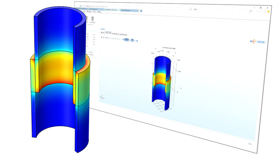The height and width of the screenshot is (159, 277).
Task: Open the search magnifier dropdown arrow
Action: [x=253, y=11]
